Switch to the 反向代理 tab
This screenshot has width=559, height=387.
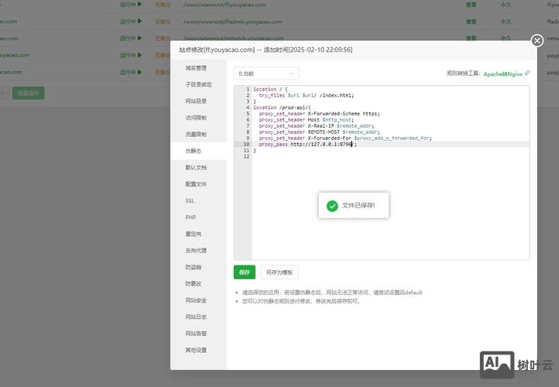click(196, 251)
